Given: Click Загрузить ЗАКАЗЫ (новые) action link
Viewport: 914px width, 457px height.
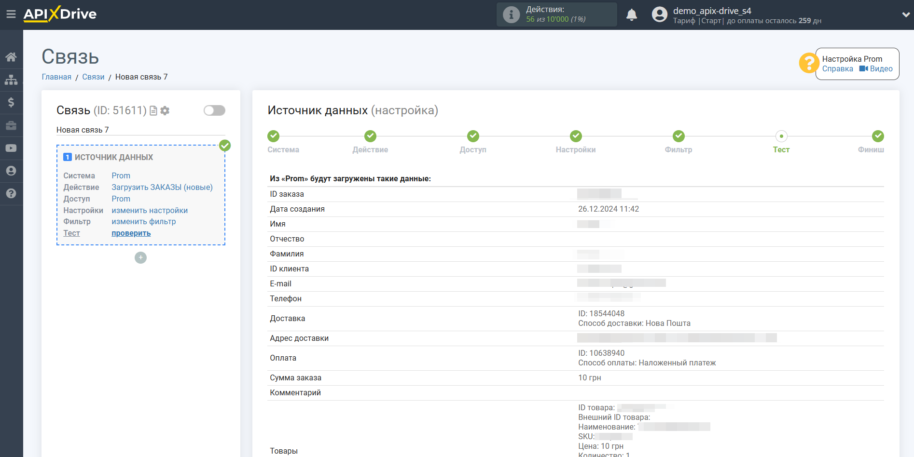Looking at the screenshot, I should point(162,188).
